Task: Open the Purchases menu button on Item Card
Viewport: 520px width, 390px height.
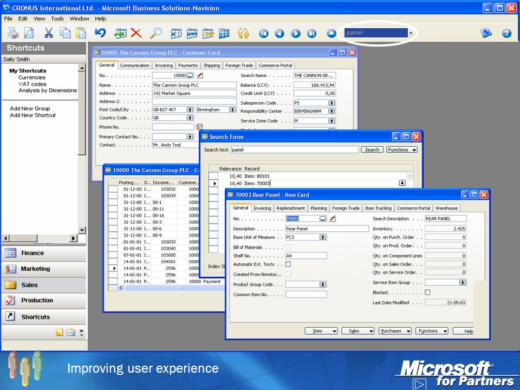Action: click(395, 331)
